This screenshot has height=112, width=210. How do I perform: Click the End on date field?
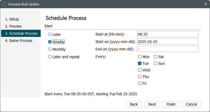pos(167,49)
